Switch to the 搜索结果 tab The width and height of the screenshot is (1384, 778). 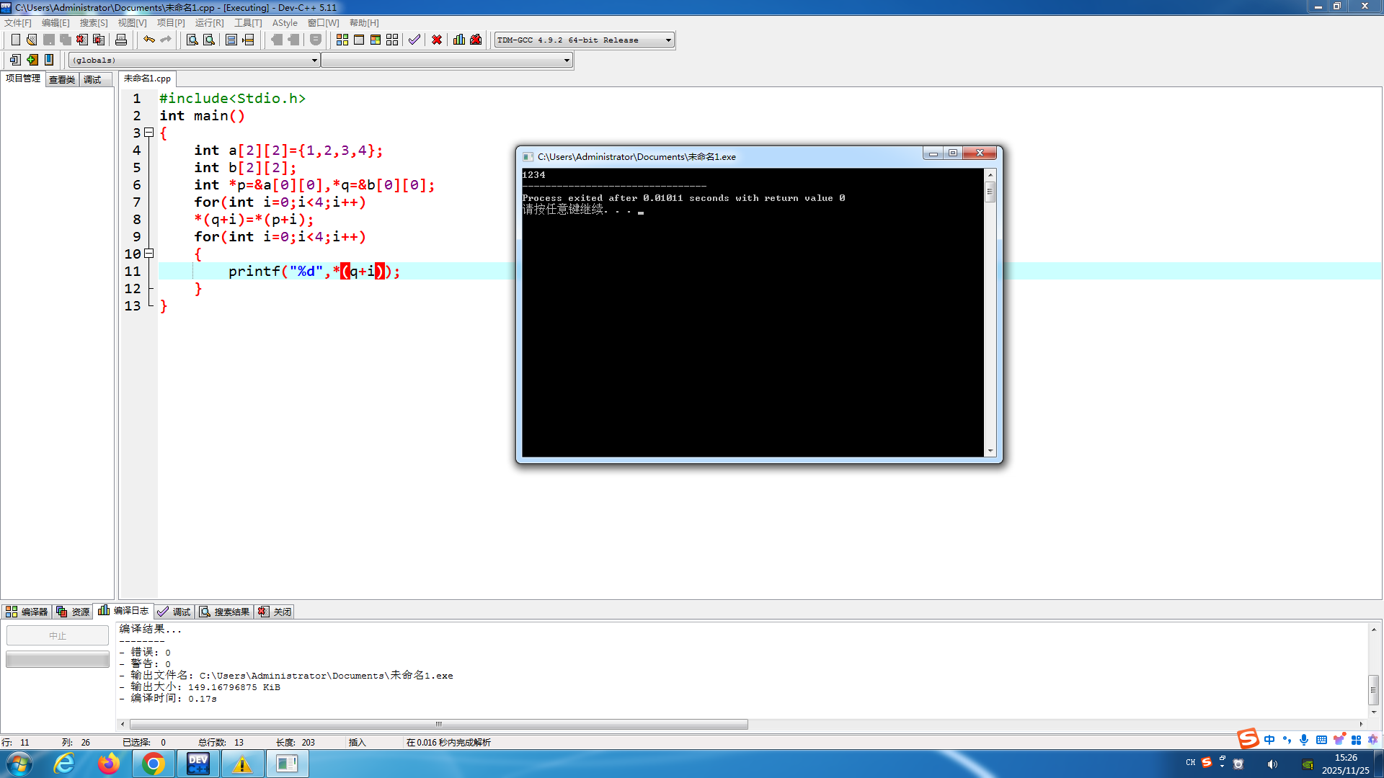tap(225, 612)
